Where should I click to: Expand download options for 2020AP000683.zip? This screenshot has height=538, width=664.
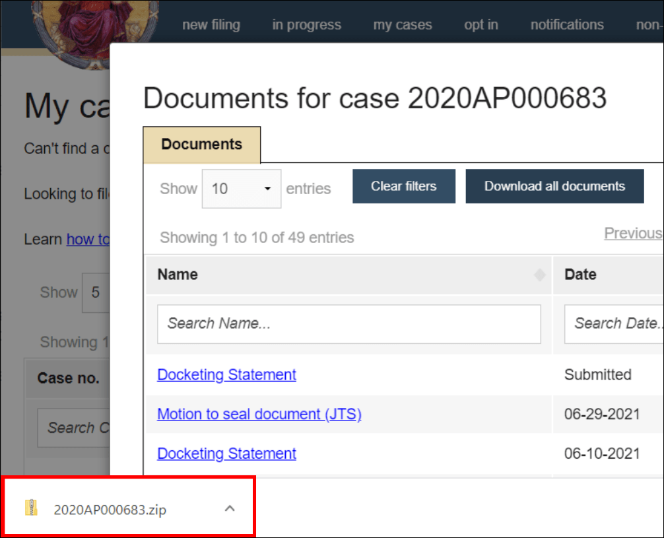[230, 508]
